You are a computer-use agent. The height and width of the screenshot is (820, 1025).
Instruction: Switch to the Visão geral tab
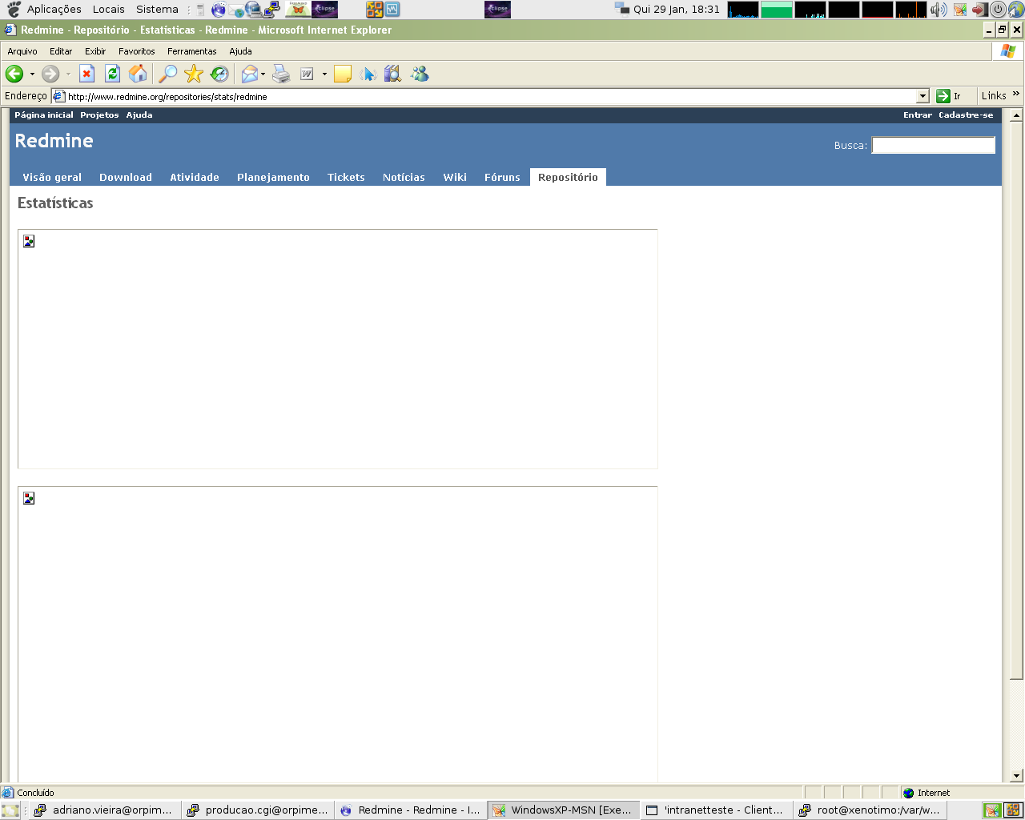click(52, 177)
